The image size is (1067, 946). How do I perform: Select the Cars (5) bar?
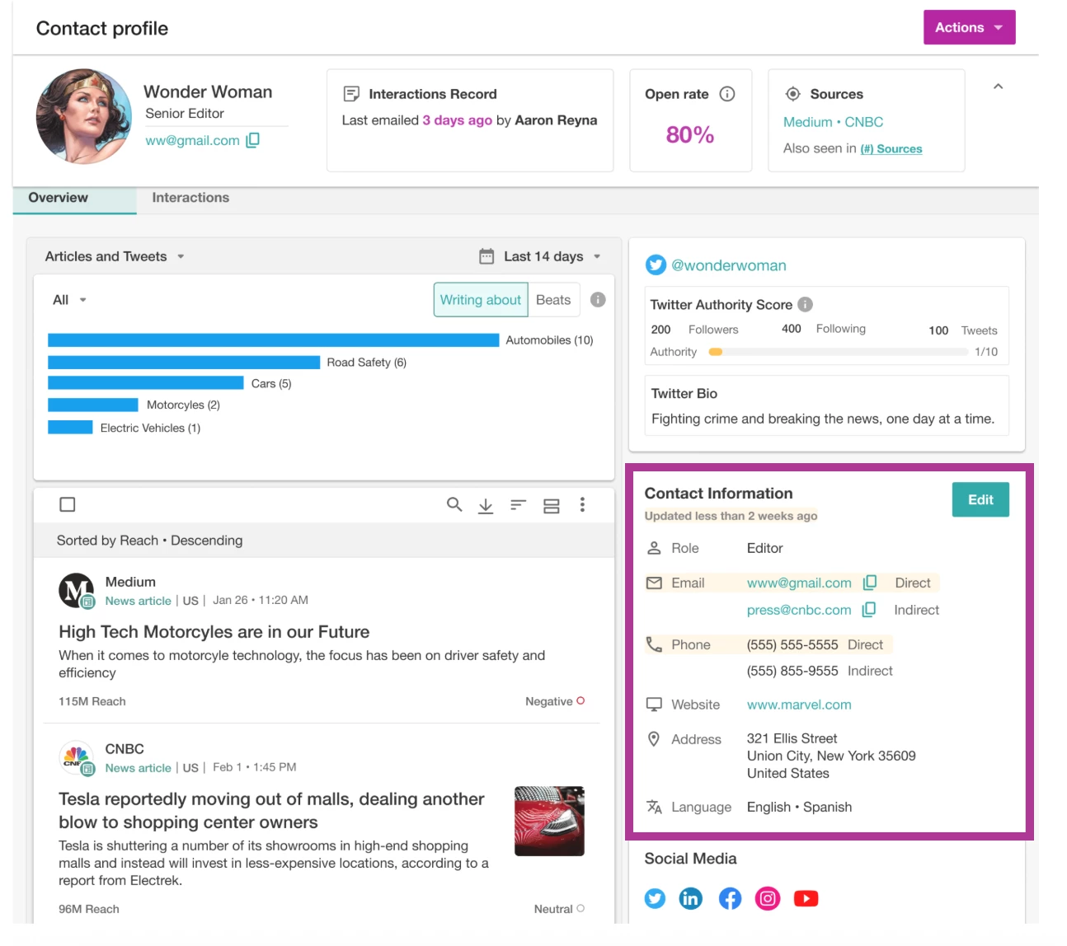146,383
